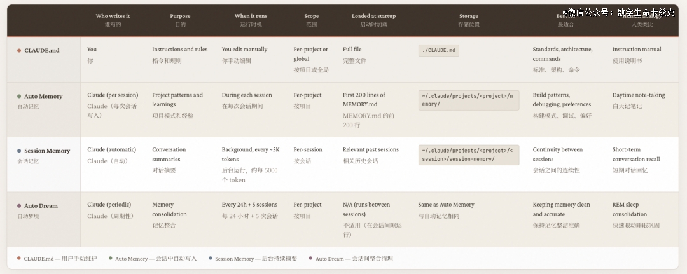Select the blue legend dot for Session Memory

point(210,258)
